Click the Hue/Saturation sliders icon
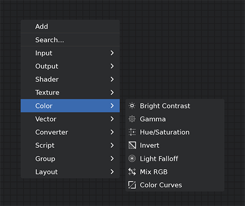Screen dimensions: 245x206 coord(132,132)
